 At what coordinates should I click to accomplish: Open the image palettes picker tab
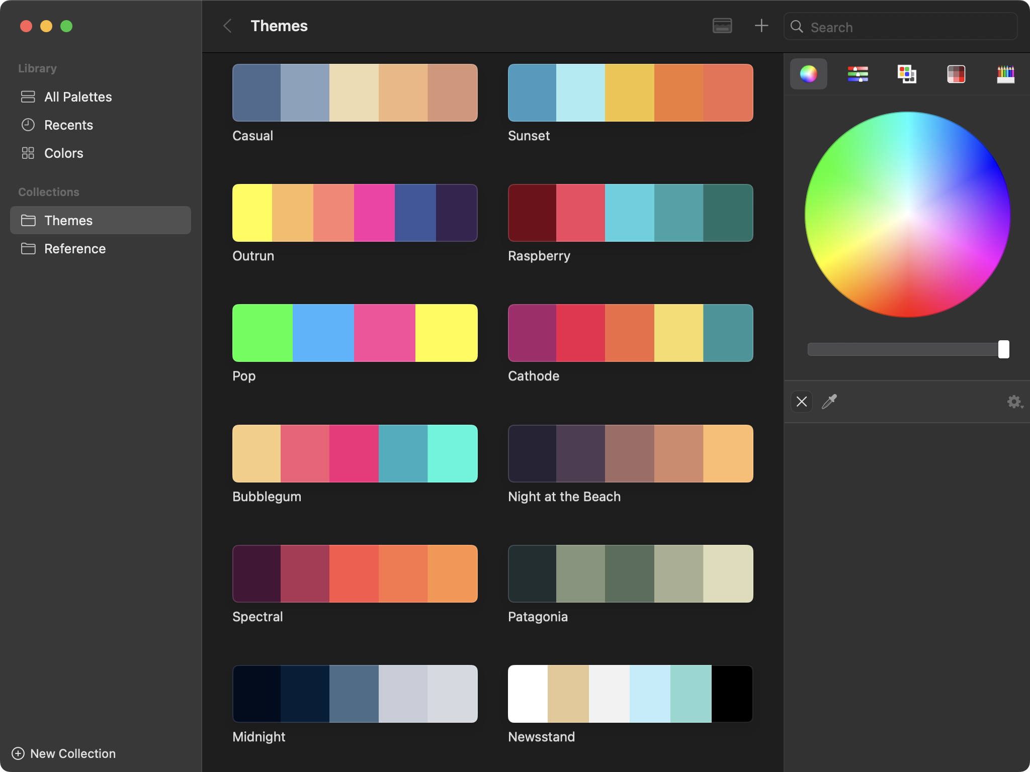point(956,74)
